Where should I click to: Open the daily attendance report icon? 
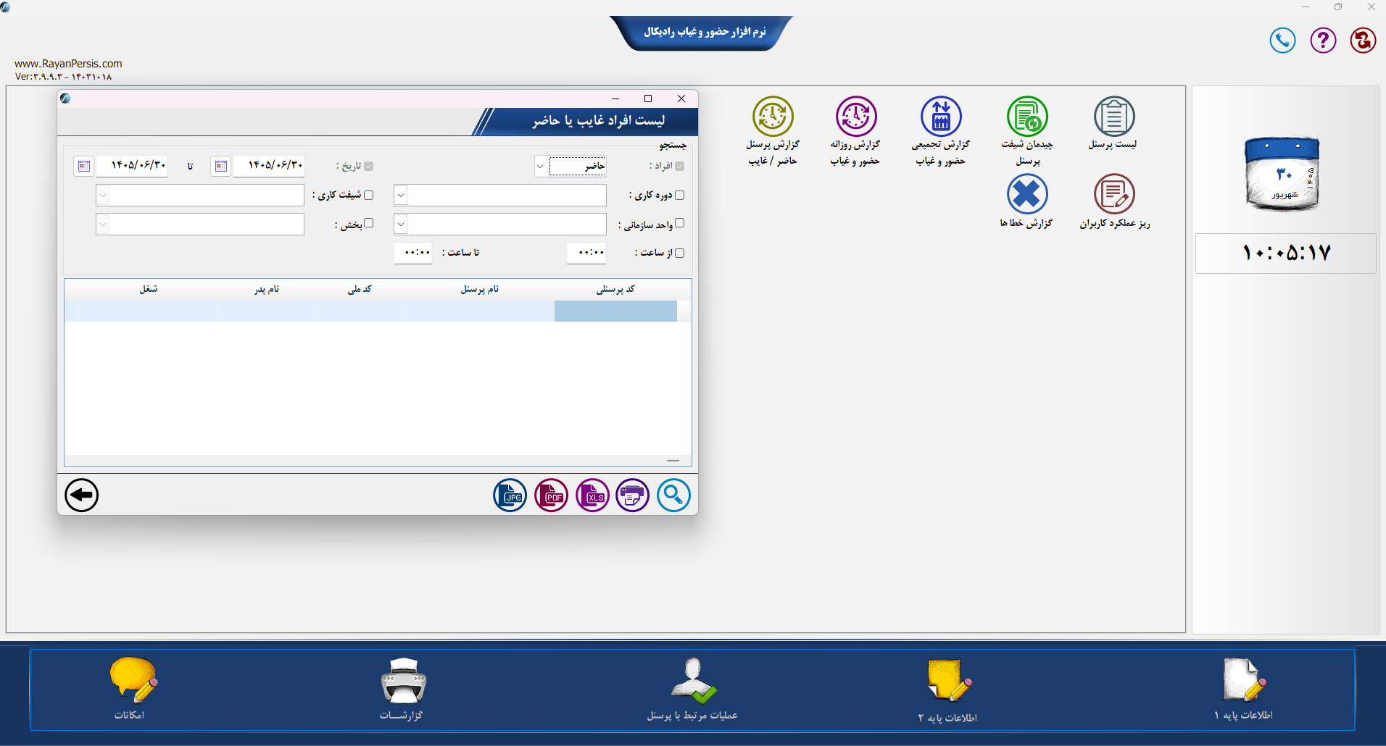(856, 117)
